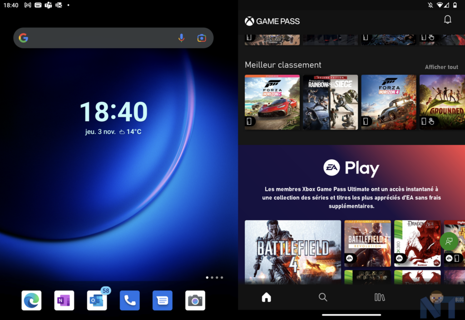Open the Game Pass Search tab
Viewport: 465px width, 320px height.
pos(323,297)
